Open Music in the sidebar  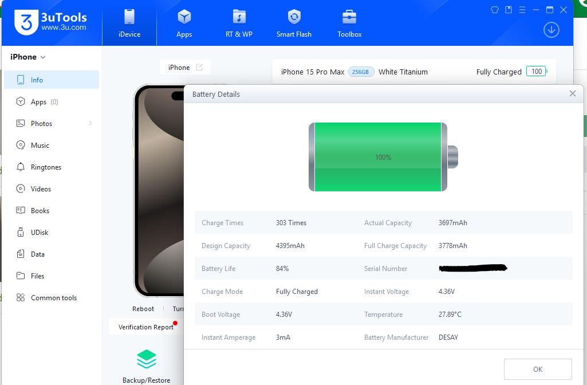[52, 146]
